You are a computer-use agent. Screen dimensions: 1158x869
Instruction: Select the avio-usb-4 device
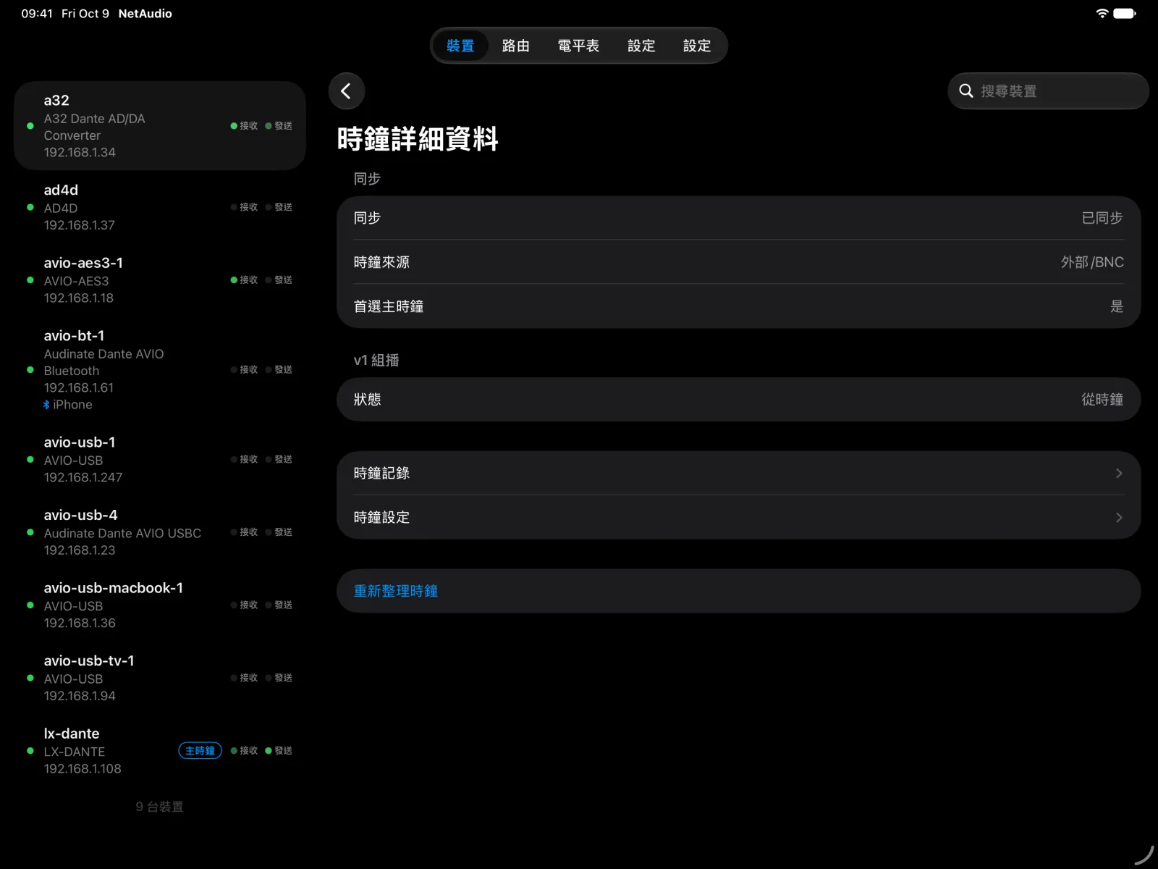point(160,532)
